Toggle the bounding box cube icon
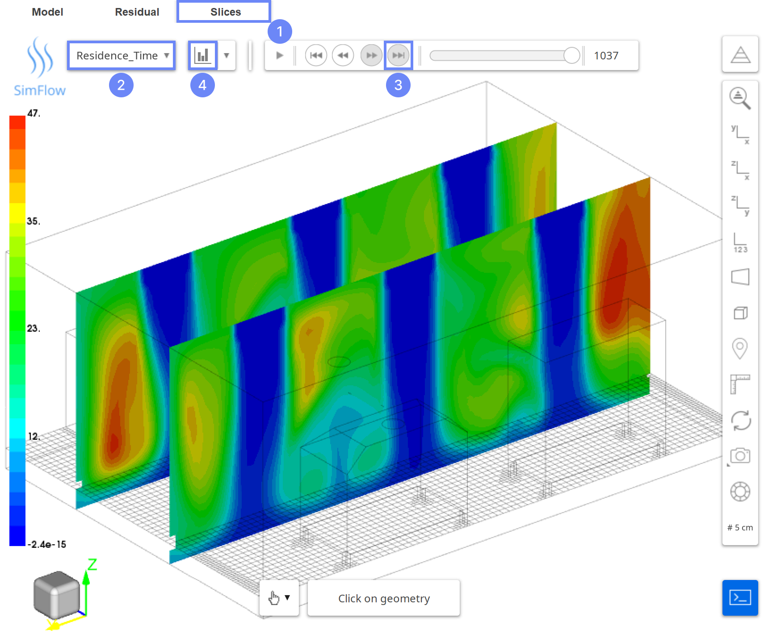The width and height of the screenshot is (764, 634). pyautogui.click(x=740, y=313)
